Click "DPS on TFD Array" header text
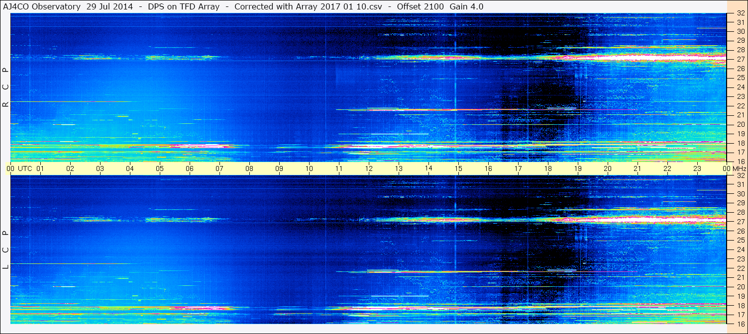 [x=184, y=6]
